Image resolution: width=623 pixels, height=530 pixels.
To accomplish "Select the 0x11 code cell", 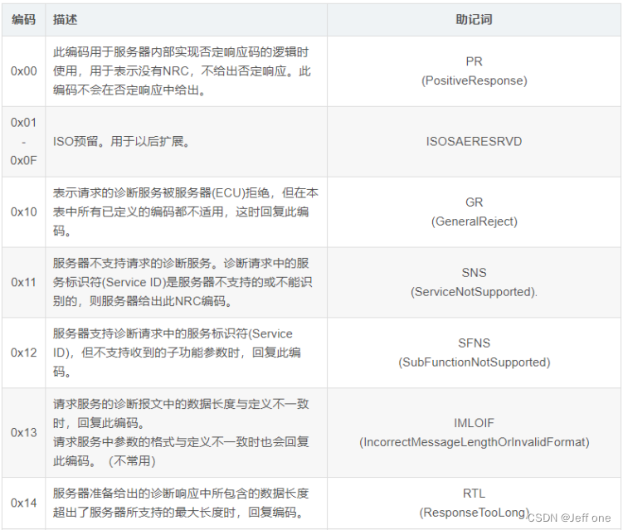I will [23, 282].
